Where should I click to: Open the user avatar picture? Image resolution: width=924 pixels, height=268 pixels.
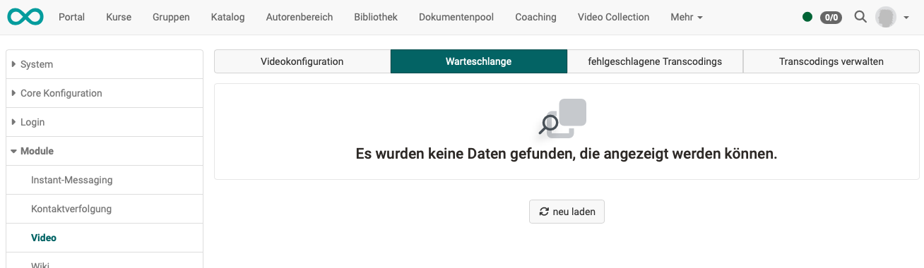[x=885, y=17]
